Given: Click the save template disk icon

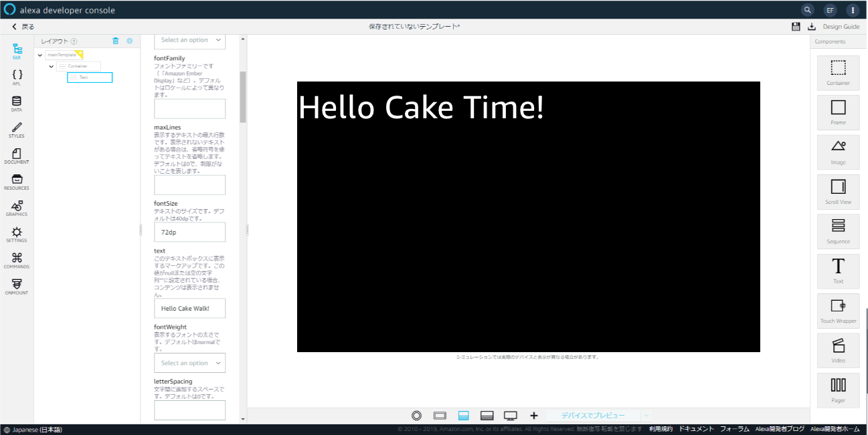Looking at the screenshot, I should pyautogui.click(x=796, y=26).
